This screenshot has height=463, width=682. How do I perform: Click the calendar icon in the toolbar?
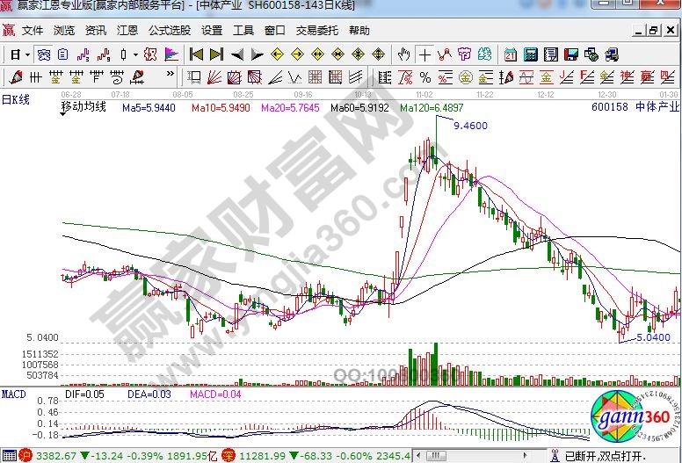click(510, 54)
